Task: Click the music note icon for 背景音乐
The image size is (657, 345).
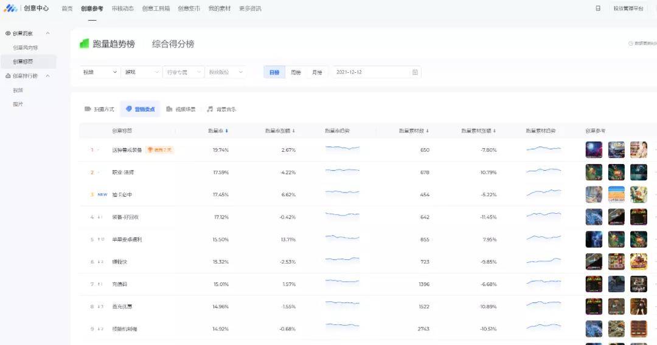Action: 210,109
